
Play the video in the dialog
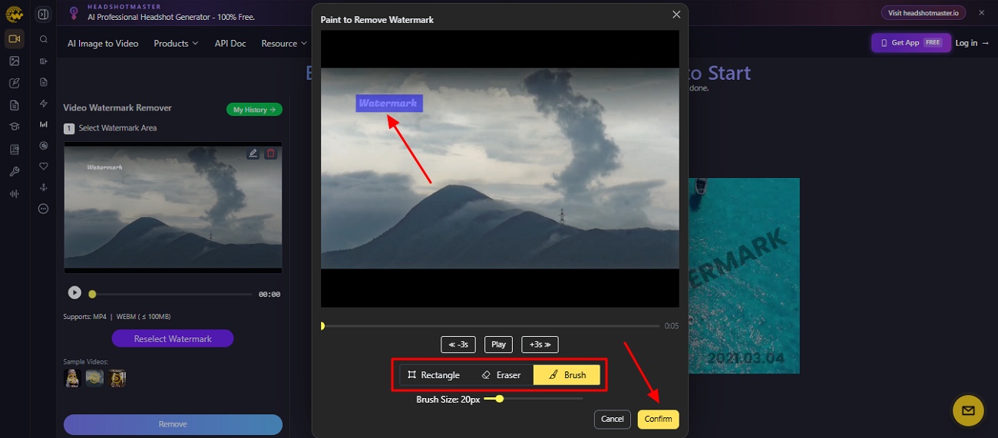[498, 344]
